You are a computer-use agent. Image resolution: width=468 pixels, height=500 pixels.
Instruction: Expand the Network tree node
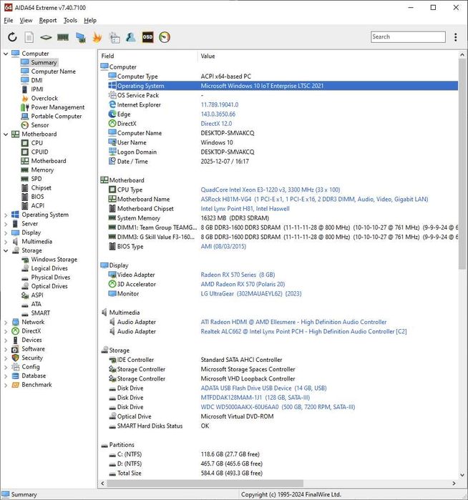6,322
